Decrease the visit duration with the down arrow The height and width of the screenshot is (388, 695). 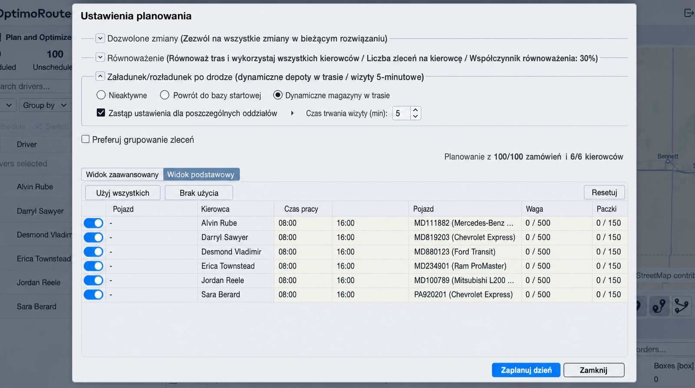416,116
